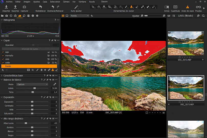Click Ajustar fit-zoom label

136,16
